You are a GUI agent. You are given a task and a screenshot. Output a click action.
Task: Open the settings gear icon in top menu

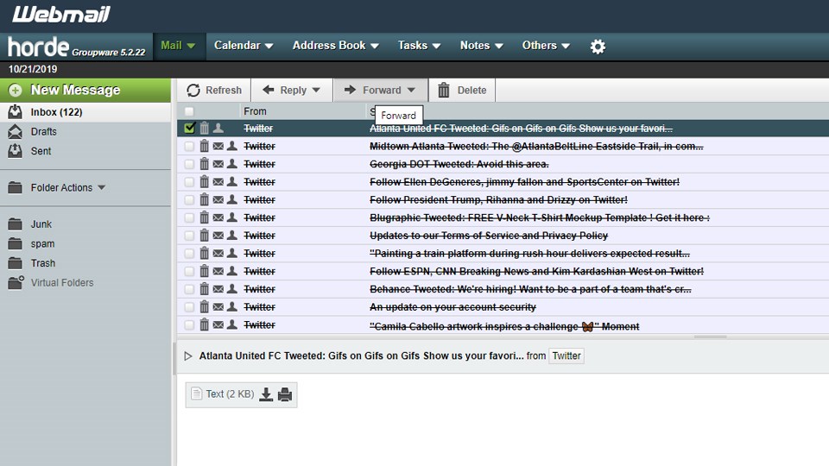click(598, 47)
